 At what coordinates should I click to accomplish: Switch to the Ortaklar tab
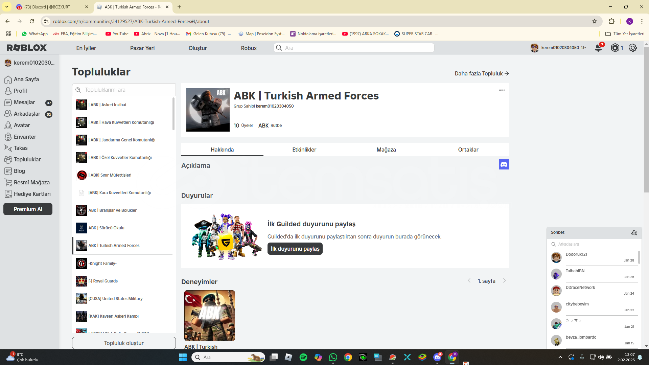tap(468, 150)
